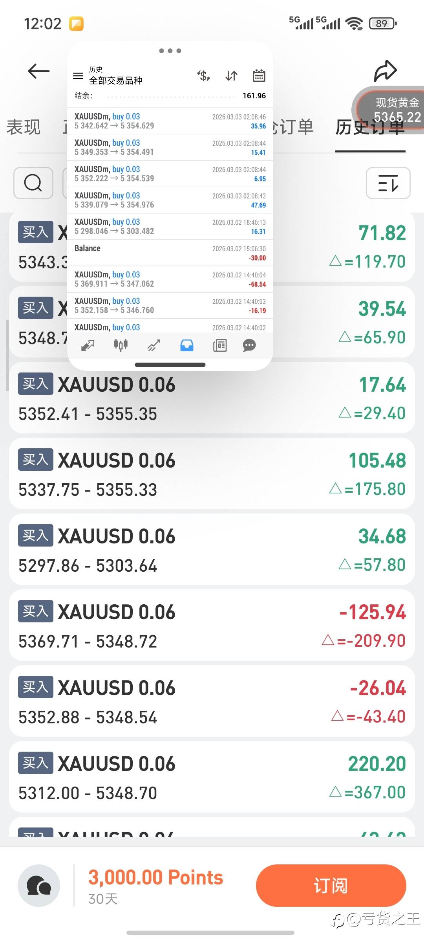Tap the 现货黄金 price floating badge
The width and height of the screenshot is (424, 943).
click(x=393, y=110)
